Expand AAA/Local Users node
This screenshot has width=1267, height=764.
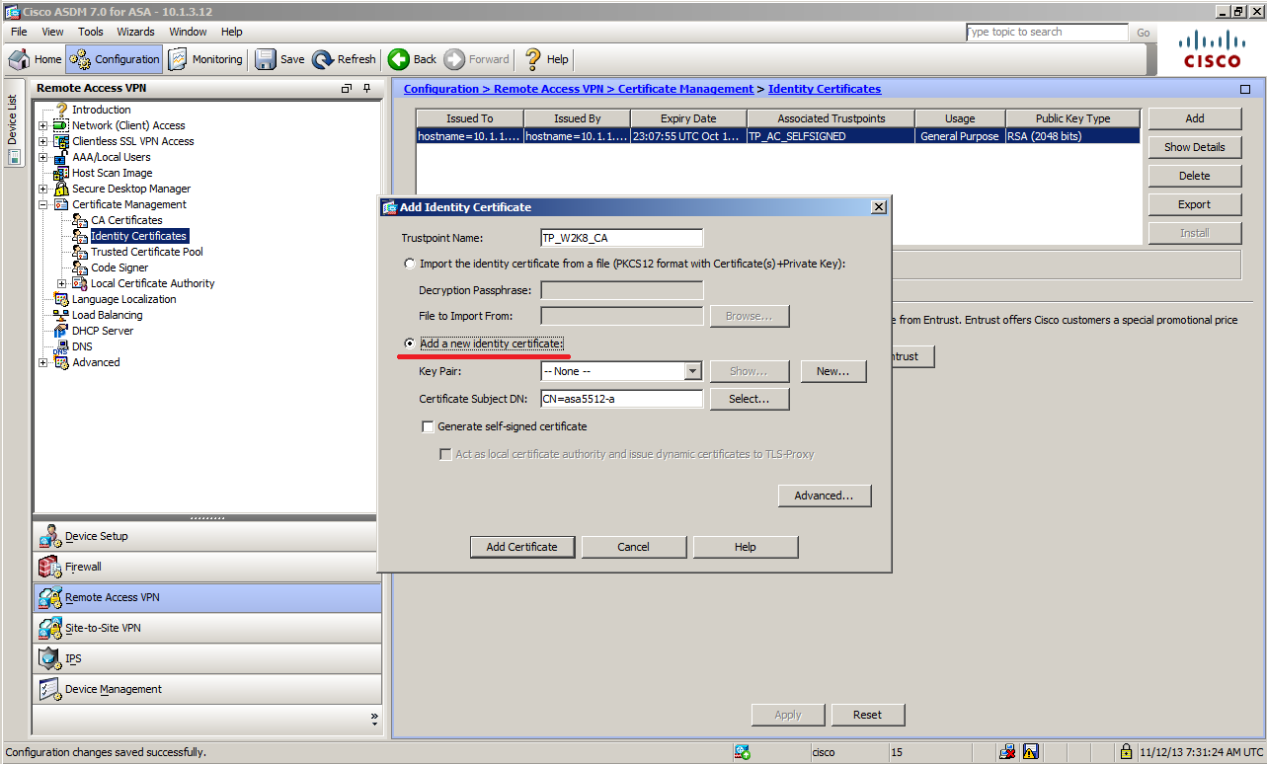coord(42,157)
